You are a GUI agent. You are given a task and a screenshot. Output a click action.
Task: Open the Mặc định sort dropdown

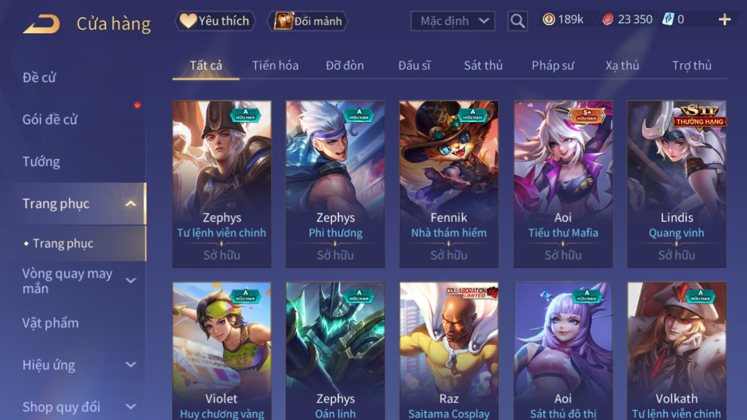(453, 21)
